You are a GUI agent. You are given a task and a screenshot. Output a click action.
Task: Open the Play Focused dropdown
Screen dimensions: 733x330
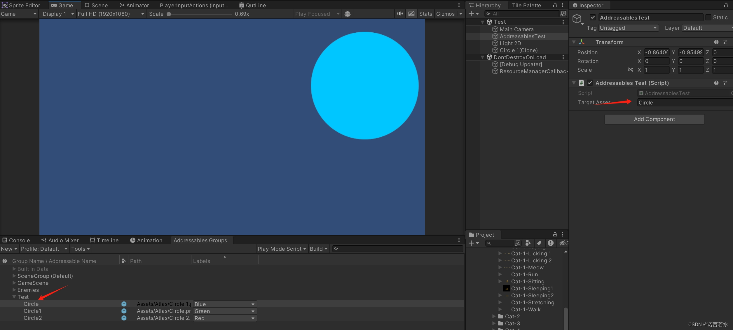coord(317,14)
